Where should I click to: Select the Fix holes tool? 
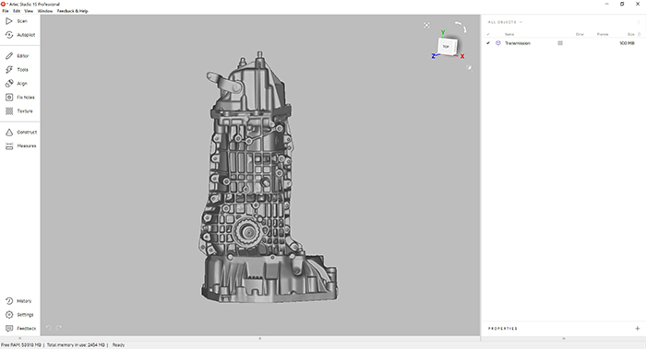click(19, 98)
